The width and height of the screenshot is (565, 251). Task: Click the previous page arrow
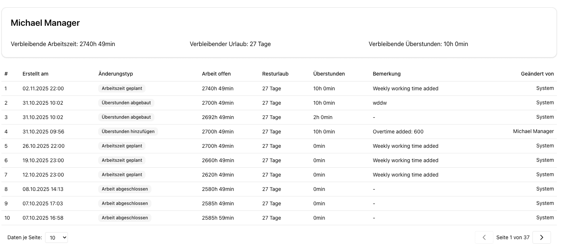pyautogui.click(x=484, y=237)
